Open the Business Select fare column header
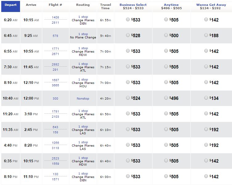 click(133, 5)
